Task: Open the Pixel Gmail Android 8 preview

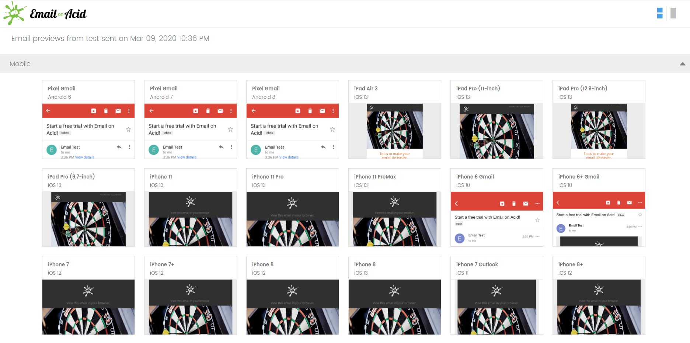Action: click(293, 119)
